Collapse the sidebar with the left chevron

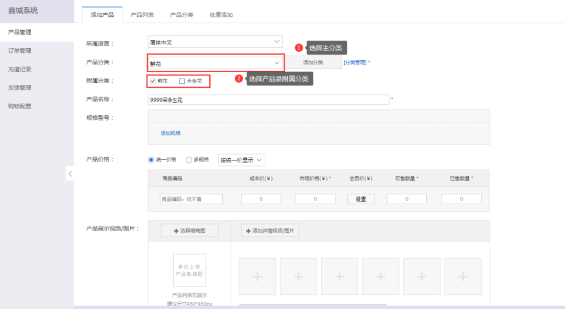(70, 174)
